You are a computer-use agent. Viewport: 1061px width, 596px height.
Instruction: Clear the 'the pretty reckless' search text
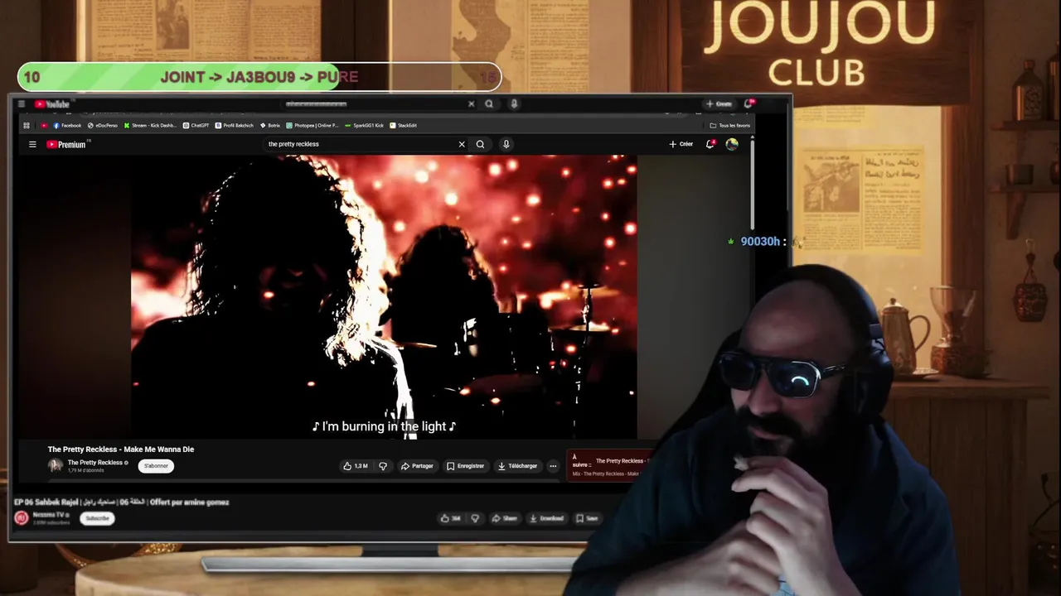coord(462,144)
